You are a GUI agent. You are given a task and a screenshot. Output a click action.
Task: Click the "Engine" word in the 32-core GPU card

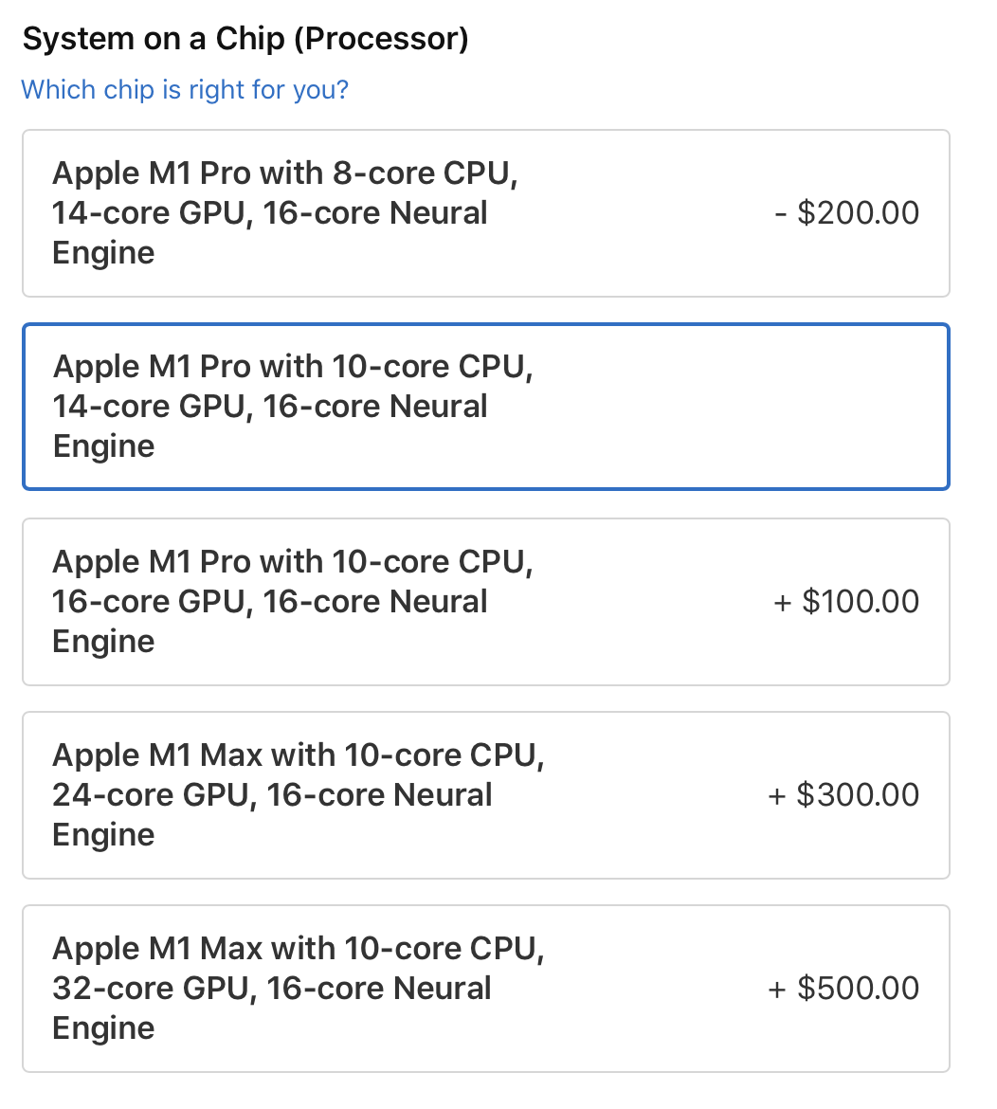pyautogui.click(x=103, y=1028)
